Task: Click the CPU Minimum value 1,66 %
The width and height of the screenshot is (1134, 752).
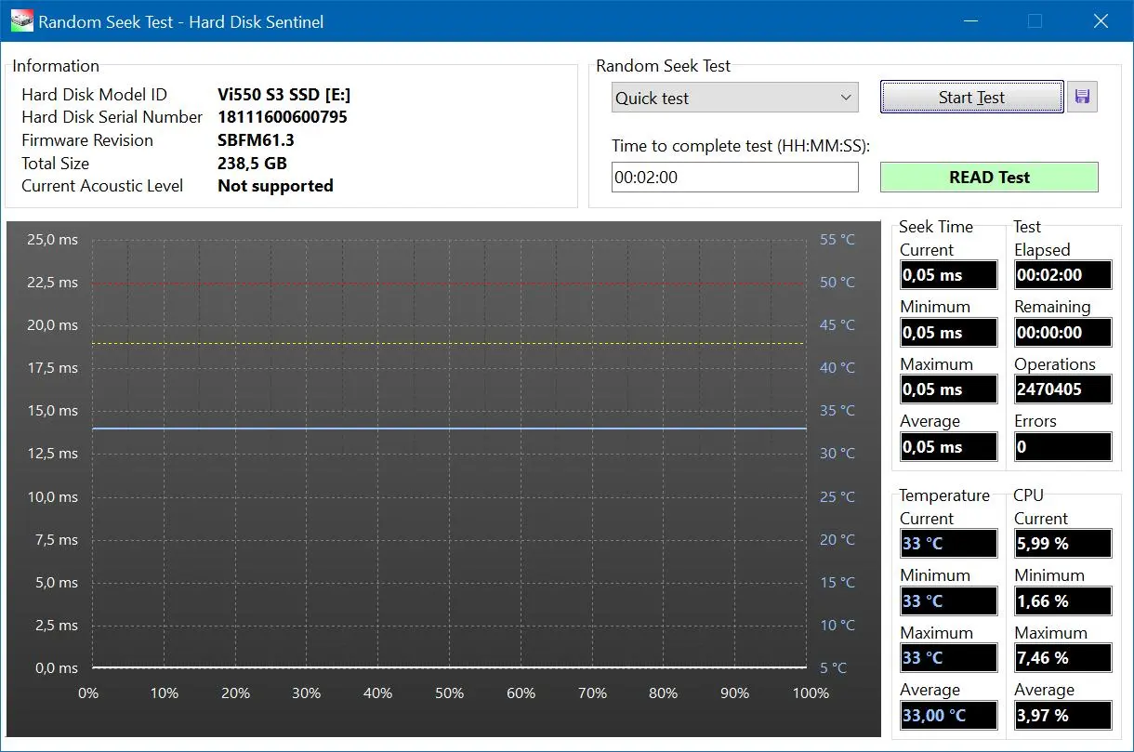Action: point(1063,601)
